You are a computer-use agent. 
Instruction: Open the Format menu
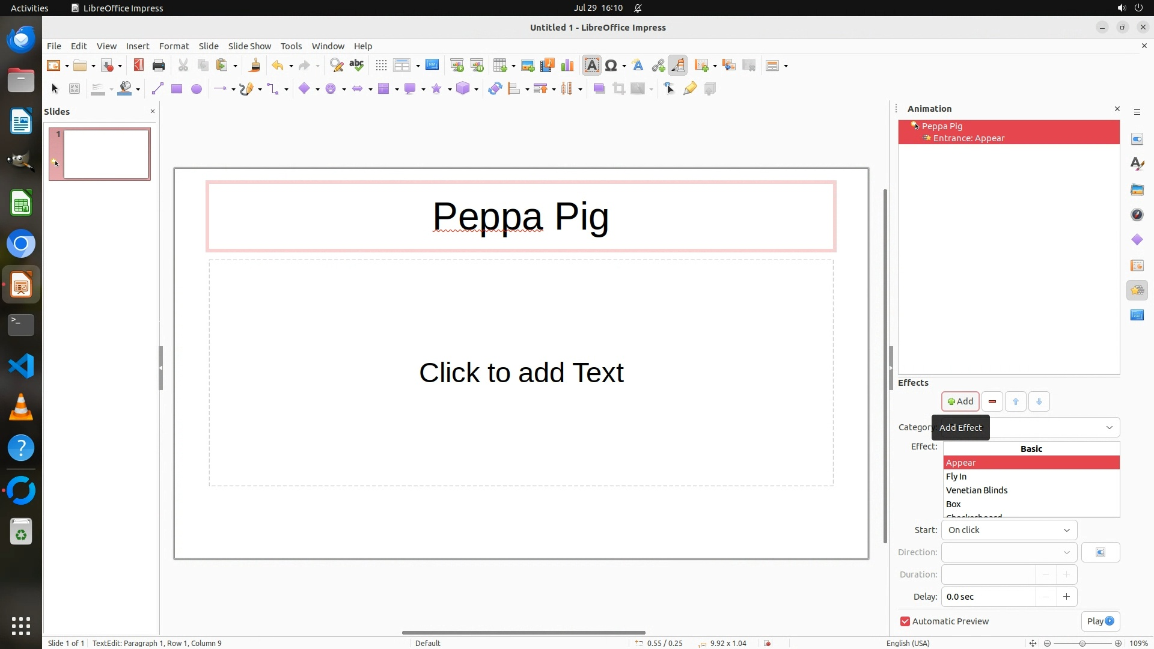pyautogui.click(x=174, y=46)
